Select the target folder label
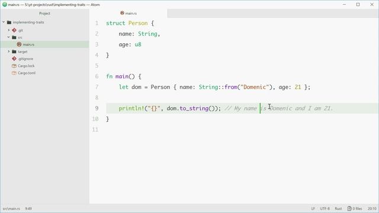This screenshot has width=379, height=213. tap(23, 51)
